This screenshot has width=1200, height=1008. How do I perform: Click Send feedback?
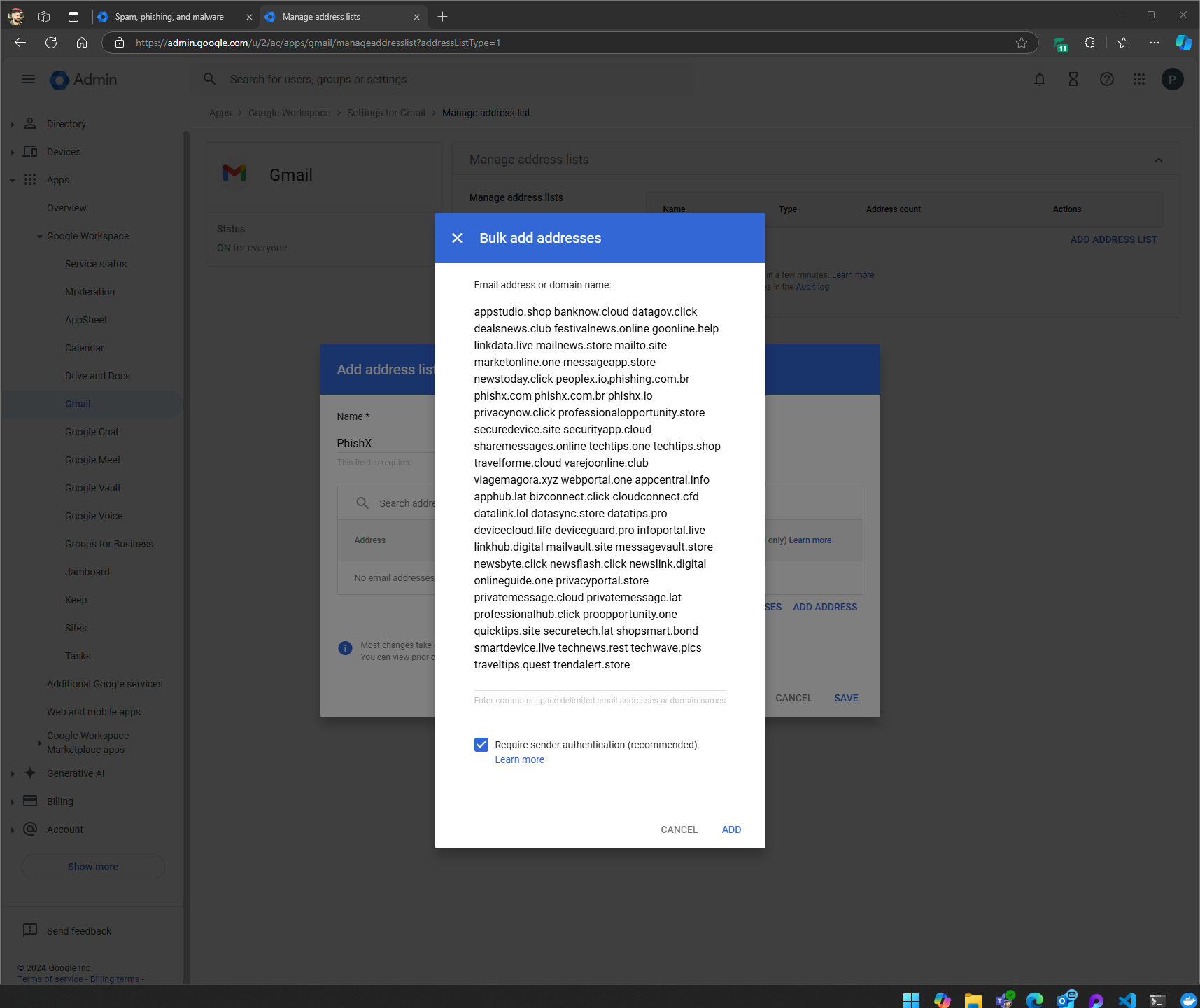[x=79, y=931]
